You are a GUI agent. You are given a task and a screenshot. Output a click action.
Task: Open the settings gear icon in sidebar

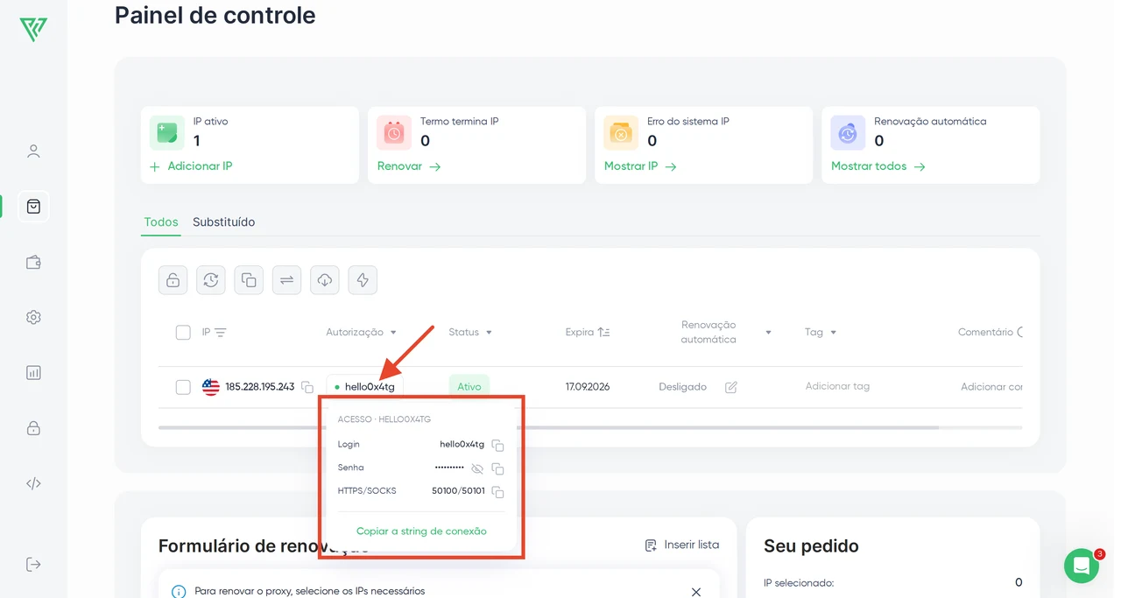tap(33, 317)
